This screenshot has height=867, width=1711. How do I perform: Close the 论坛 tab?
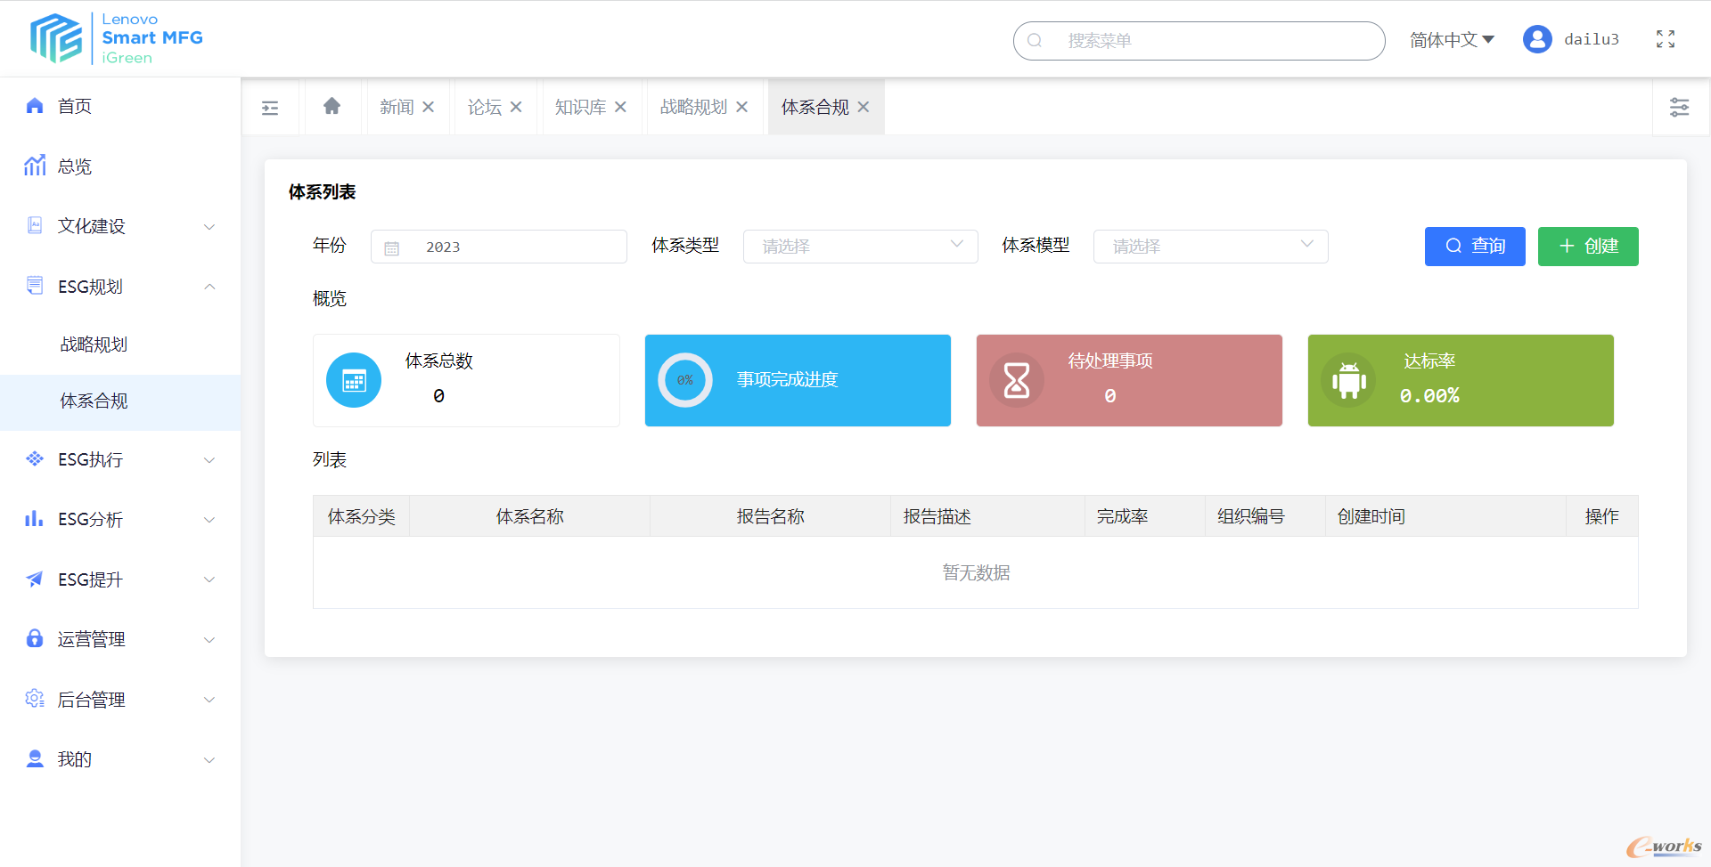tap(516, 107)
